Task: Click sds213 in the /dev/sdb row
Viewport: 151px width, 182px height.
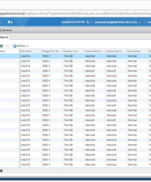Action: click(x=25, y=61)
